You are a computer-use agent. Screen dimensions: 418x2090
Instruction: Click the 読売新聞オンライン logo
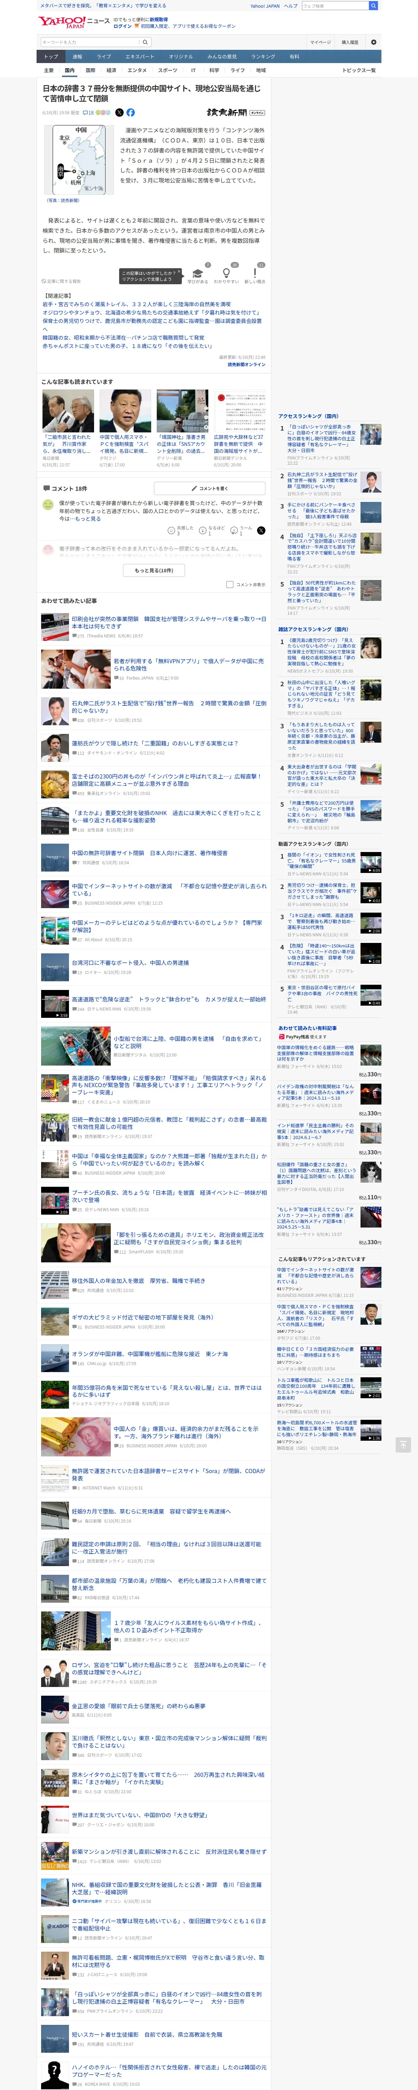(x=235, y=113)
